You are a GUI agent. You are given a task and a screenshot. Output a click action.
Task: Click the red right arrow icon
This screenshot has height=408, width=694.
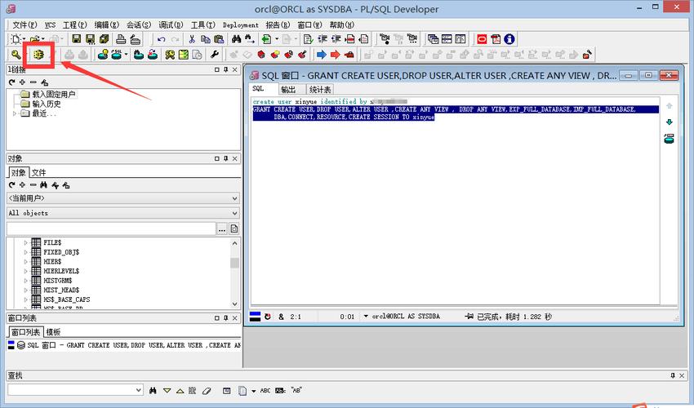pos(335,55)
